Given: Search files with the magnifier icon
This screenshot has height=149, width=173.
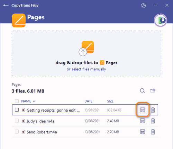Looking at the screenshot, I should (143, 91).
